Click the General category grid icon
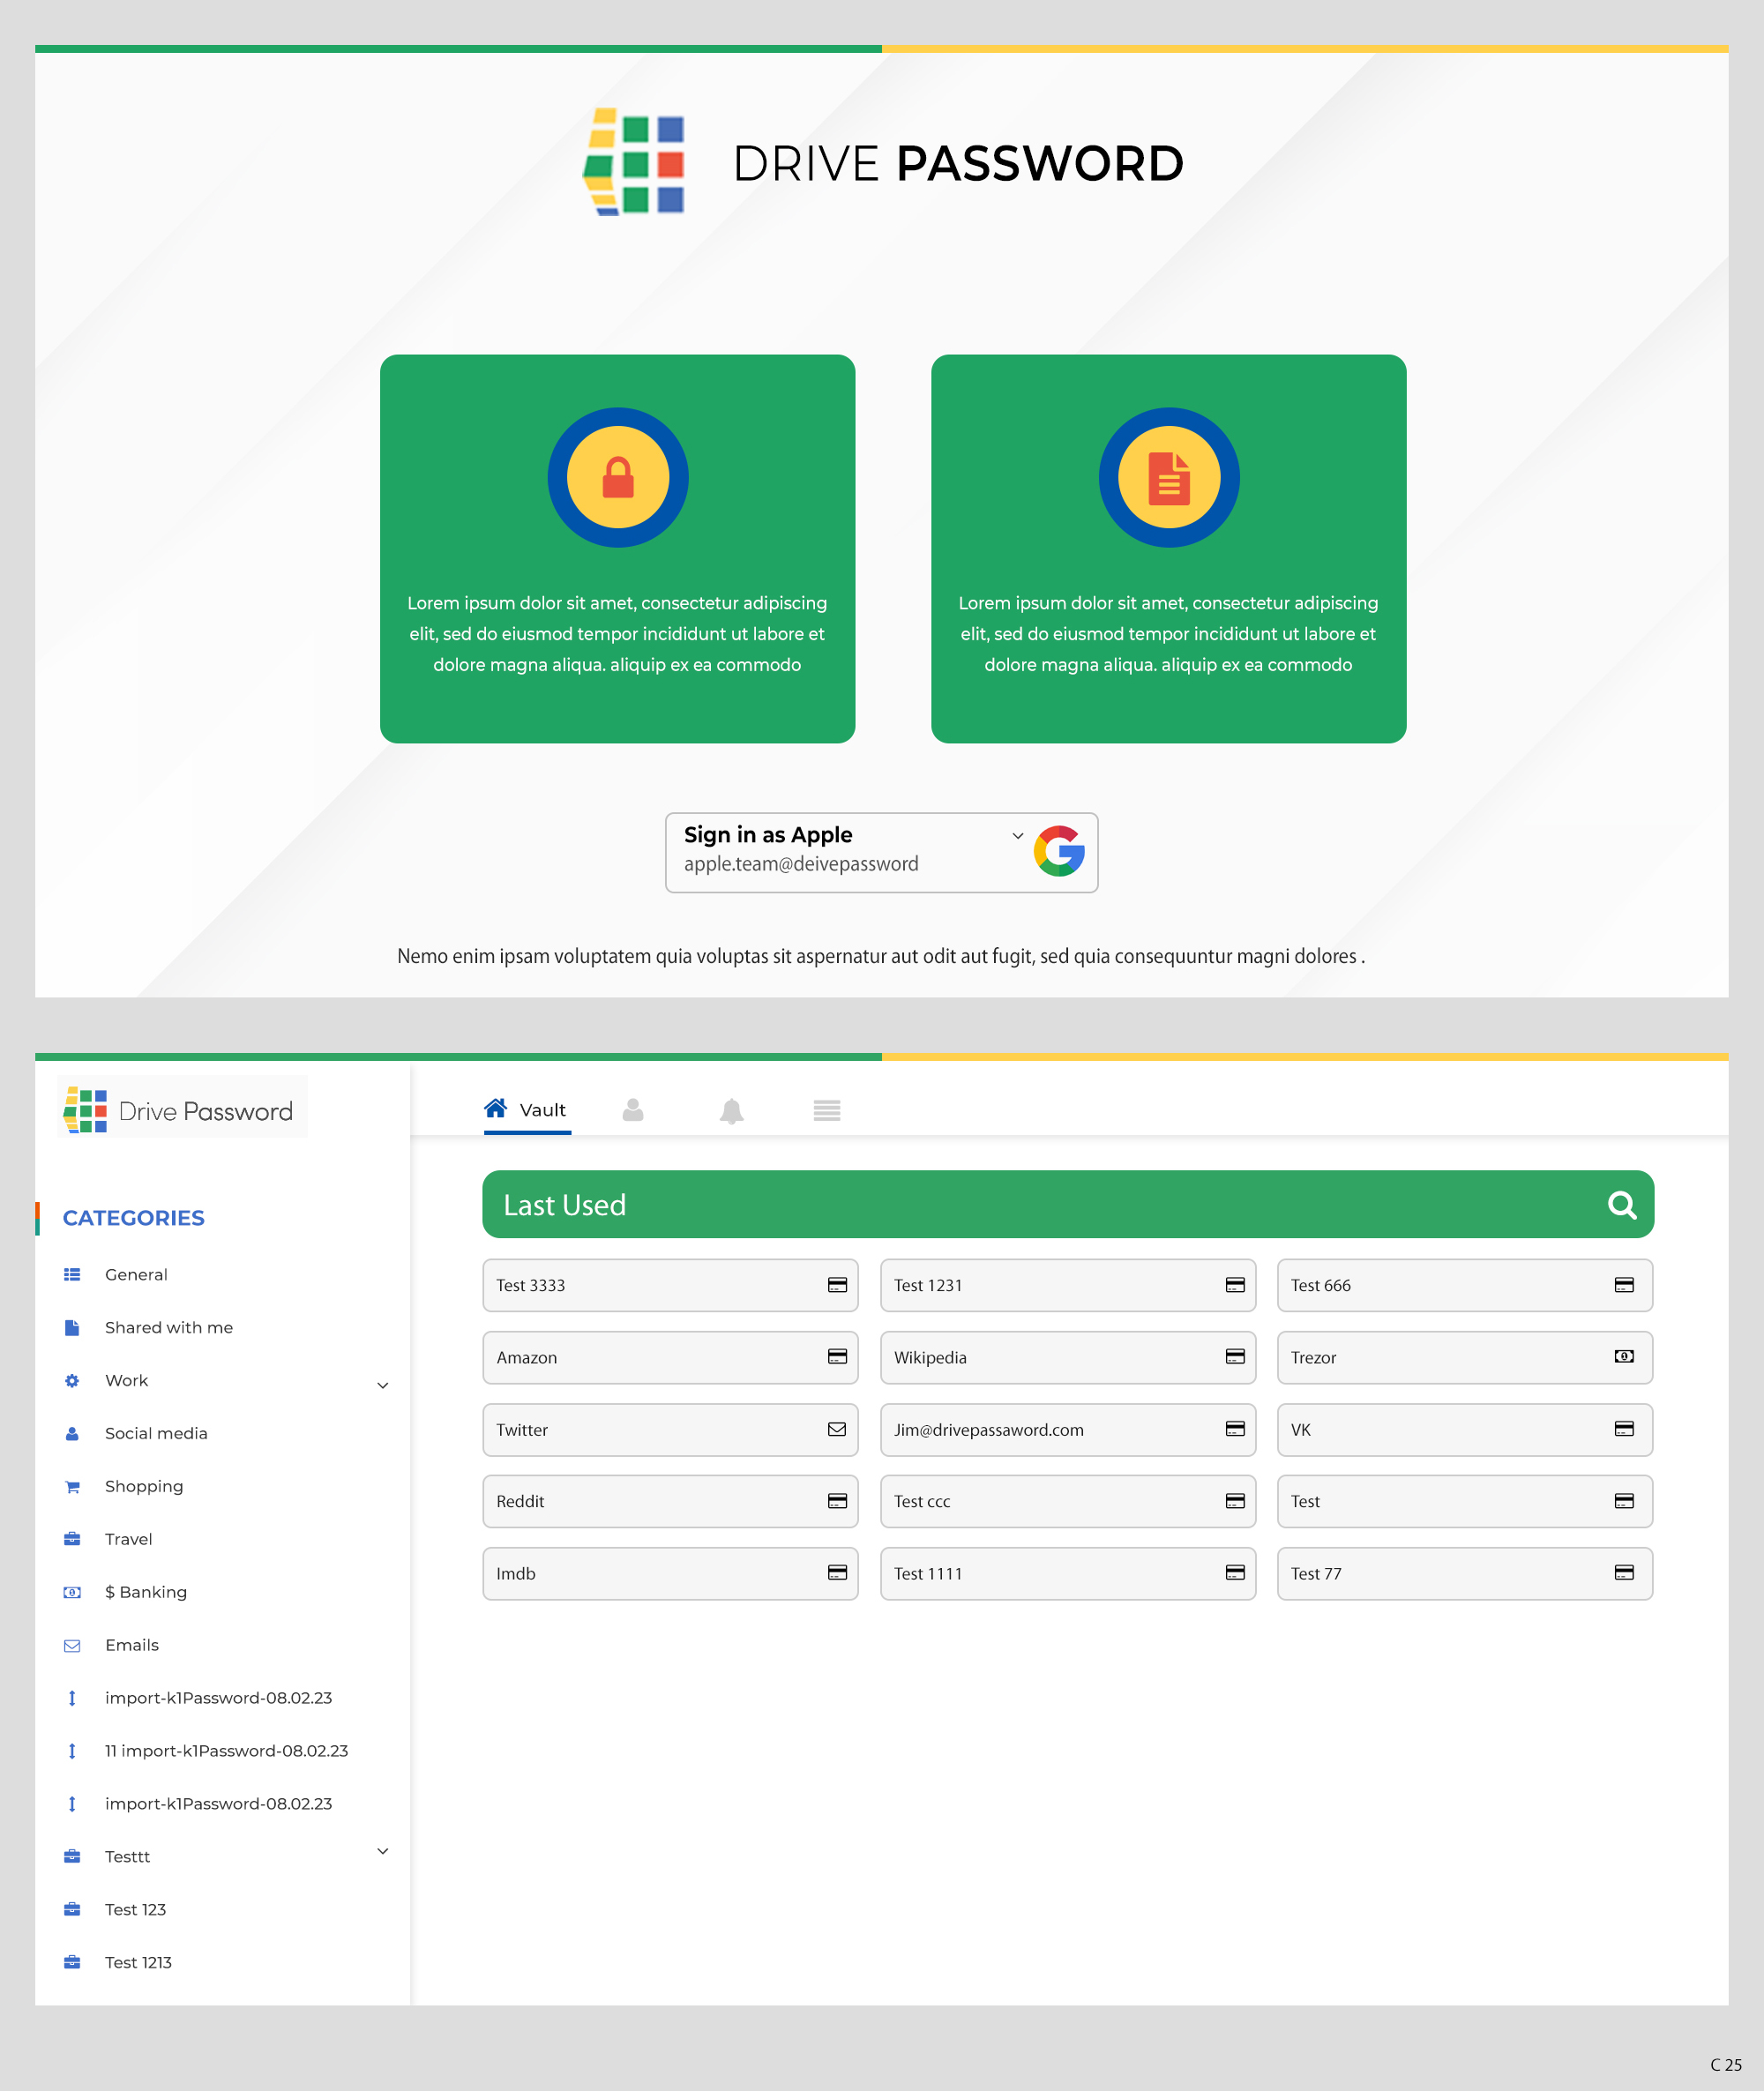1764x2091 pixels. (x=71, y=1274)
